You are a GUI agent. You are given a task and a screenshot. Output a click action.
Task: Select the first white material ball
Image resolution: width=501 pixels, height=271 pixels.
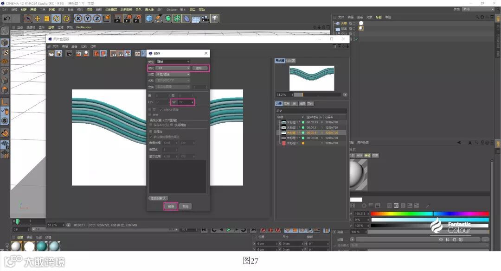[16, 246]
